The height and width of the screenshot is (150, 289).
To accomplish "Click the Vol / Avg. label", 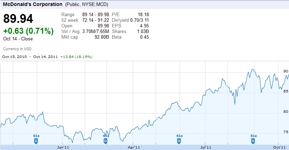I will tap(71, 32).
